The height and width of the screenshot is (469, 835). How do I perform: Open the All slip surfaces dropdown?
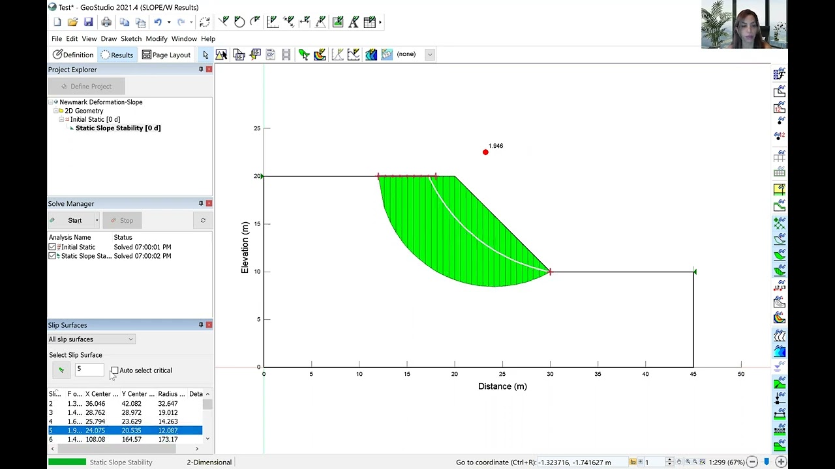(91, 339)
